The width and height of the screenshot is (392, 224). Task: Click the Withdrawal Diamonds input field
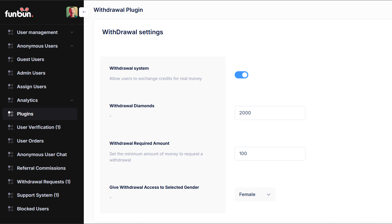(x=270, y=113)
